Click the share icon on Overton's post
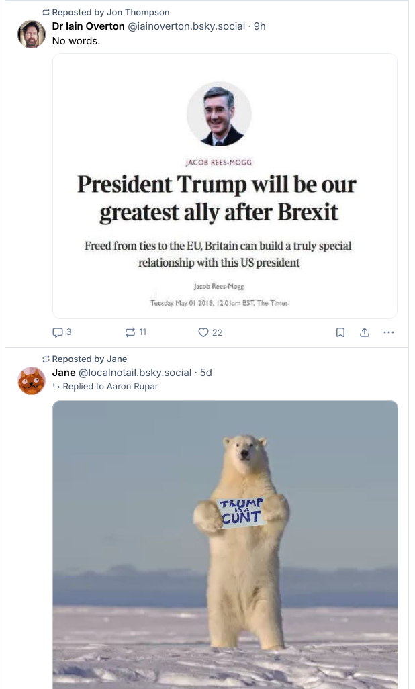Viewport: 415px width, 689px height. (x=365, y=332)
